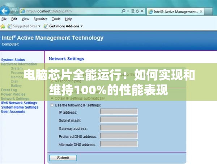Click the browser Back arrow button
Viewport: 217px width, 164px height.
5,11
